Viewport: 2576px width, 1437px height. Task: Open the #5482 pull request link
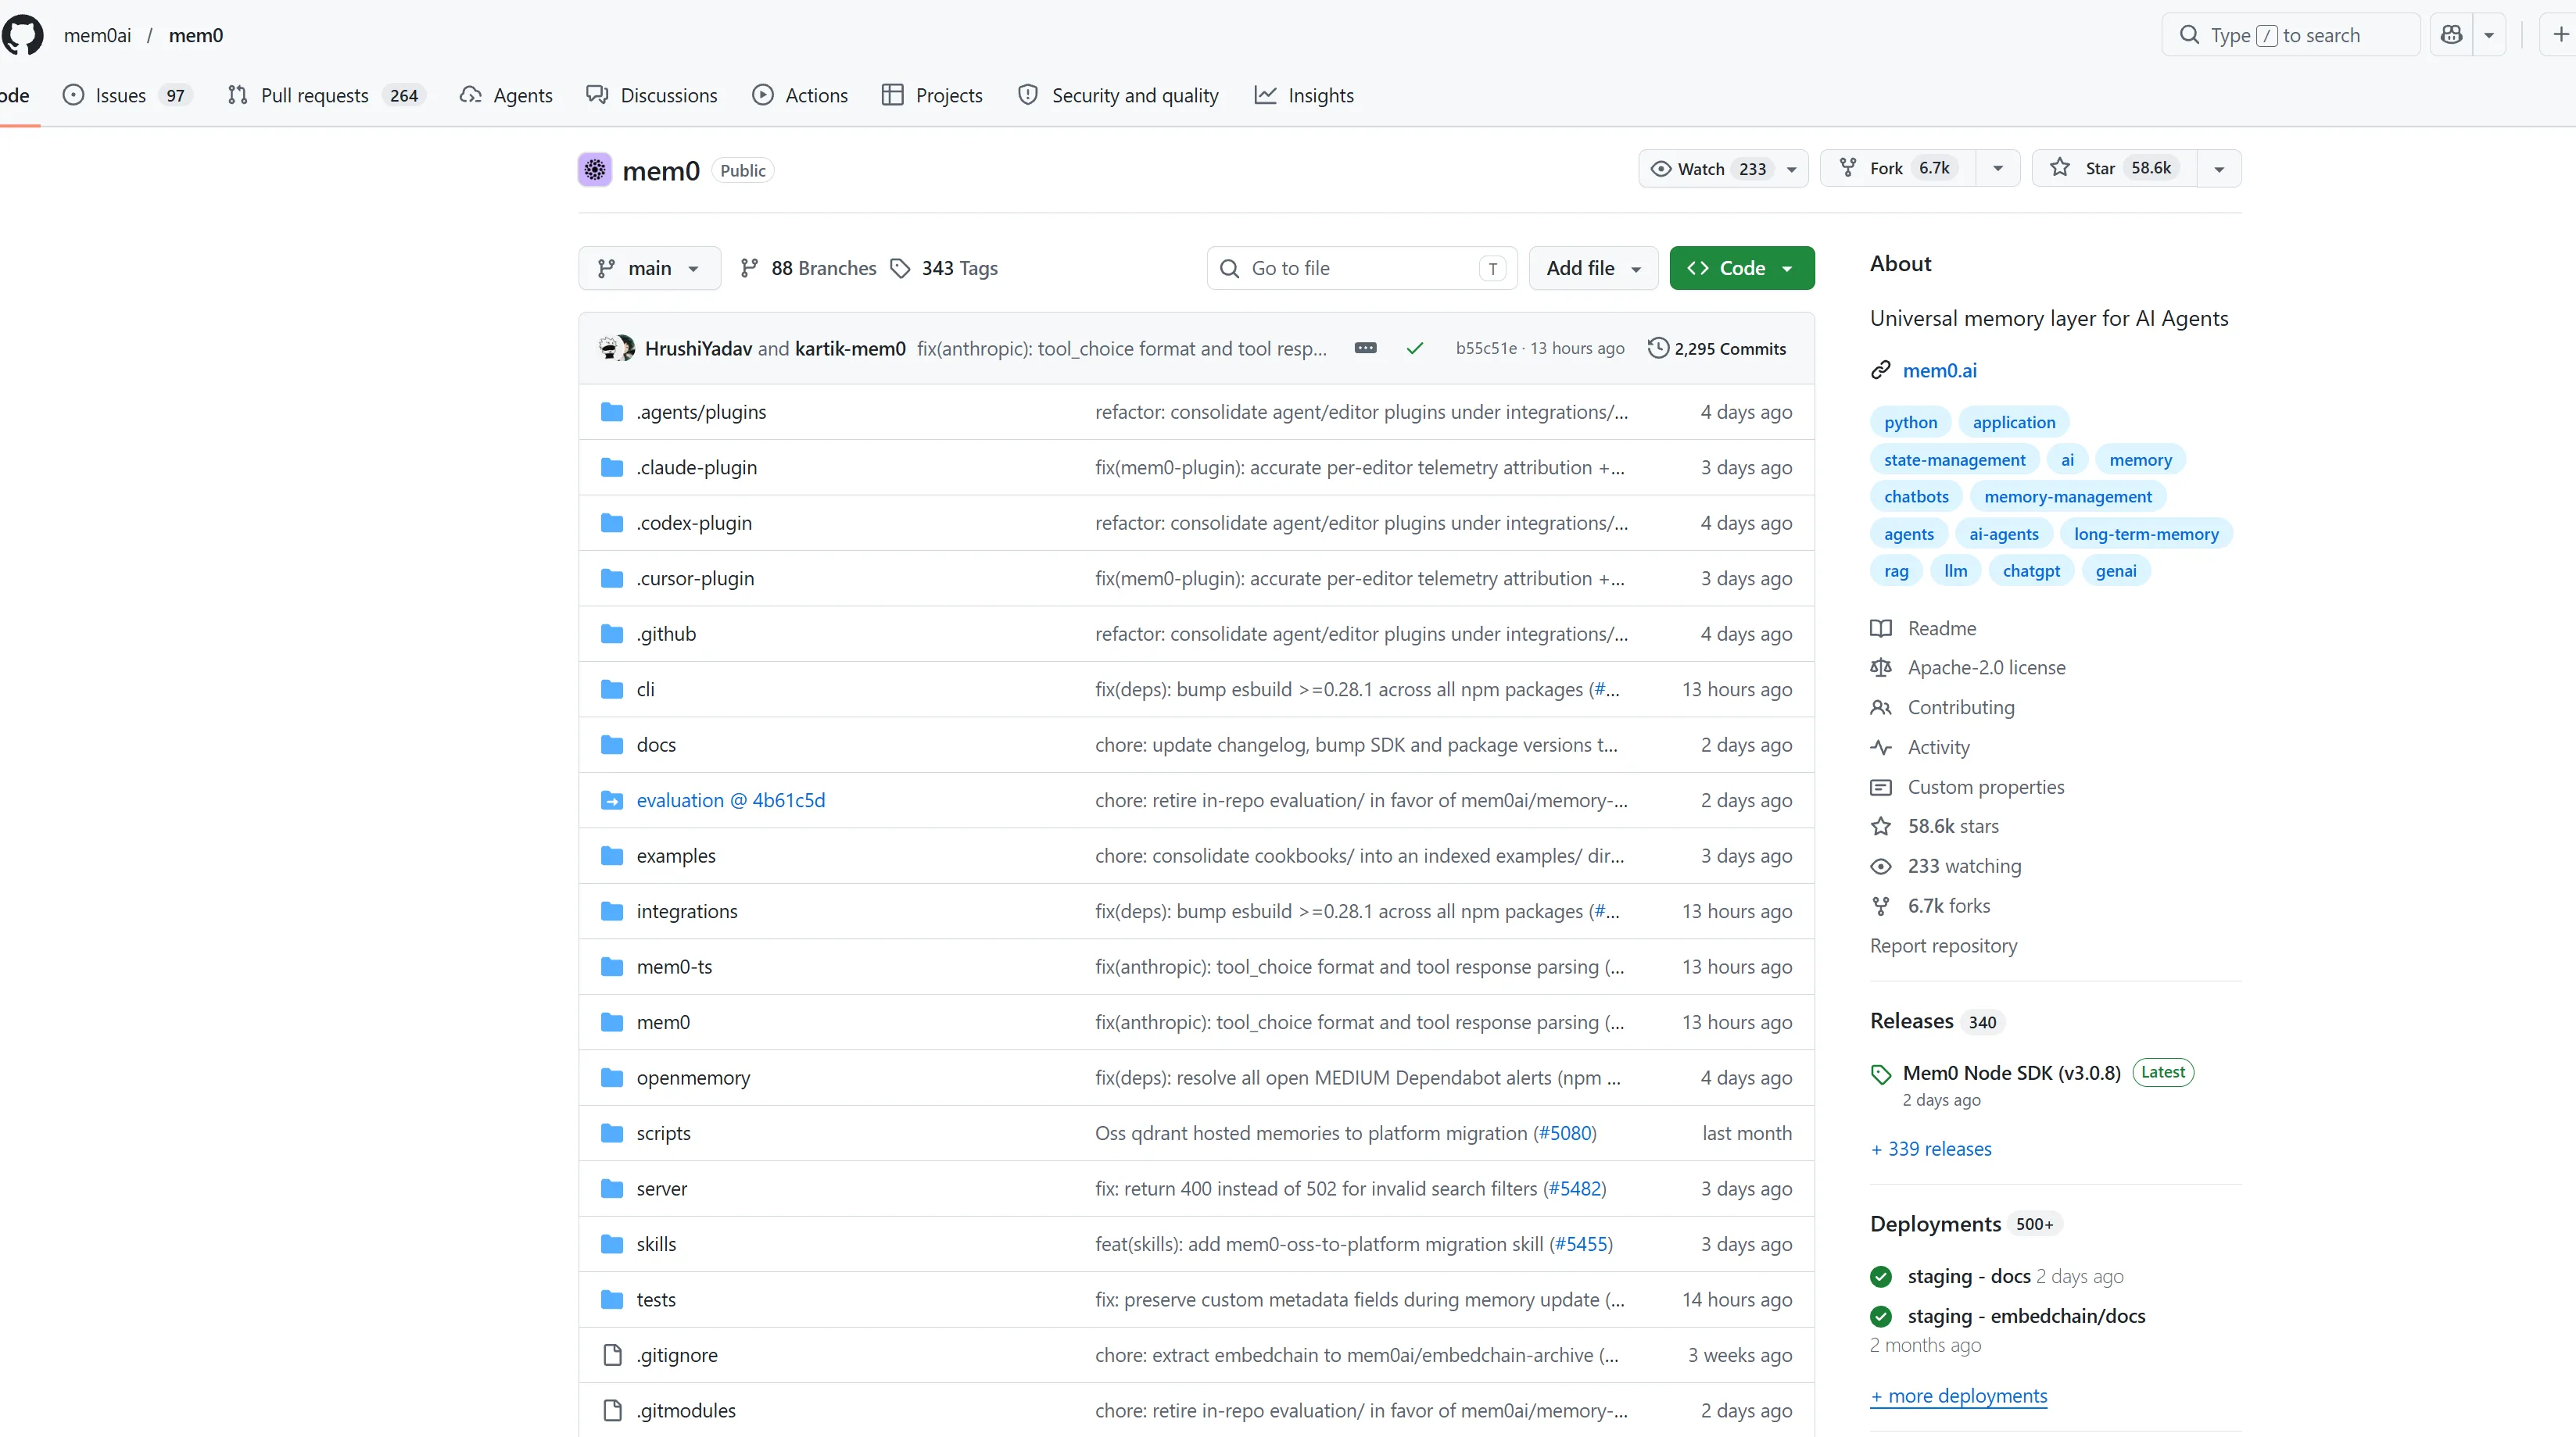1574,1189
